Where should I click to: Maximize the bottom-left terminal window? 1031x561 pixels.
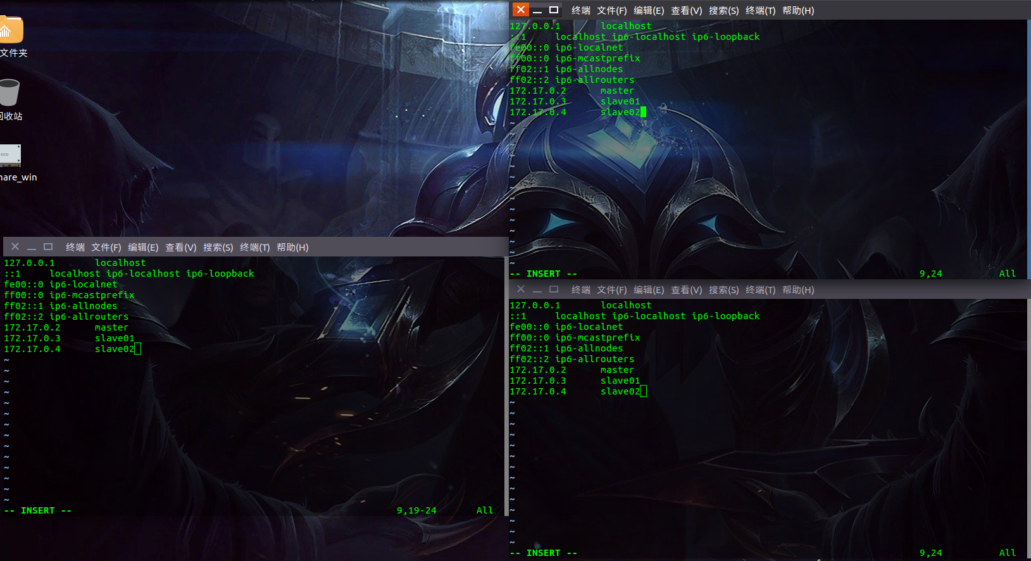click(48, 246)
